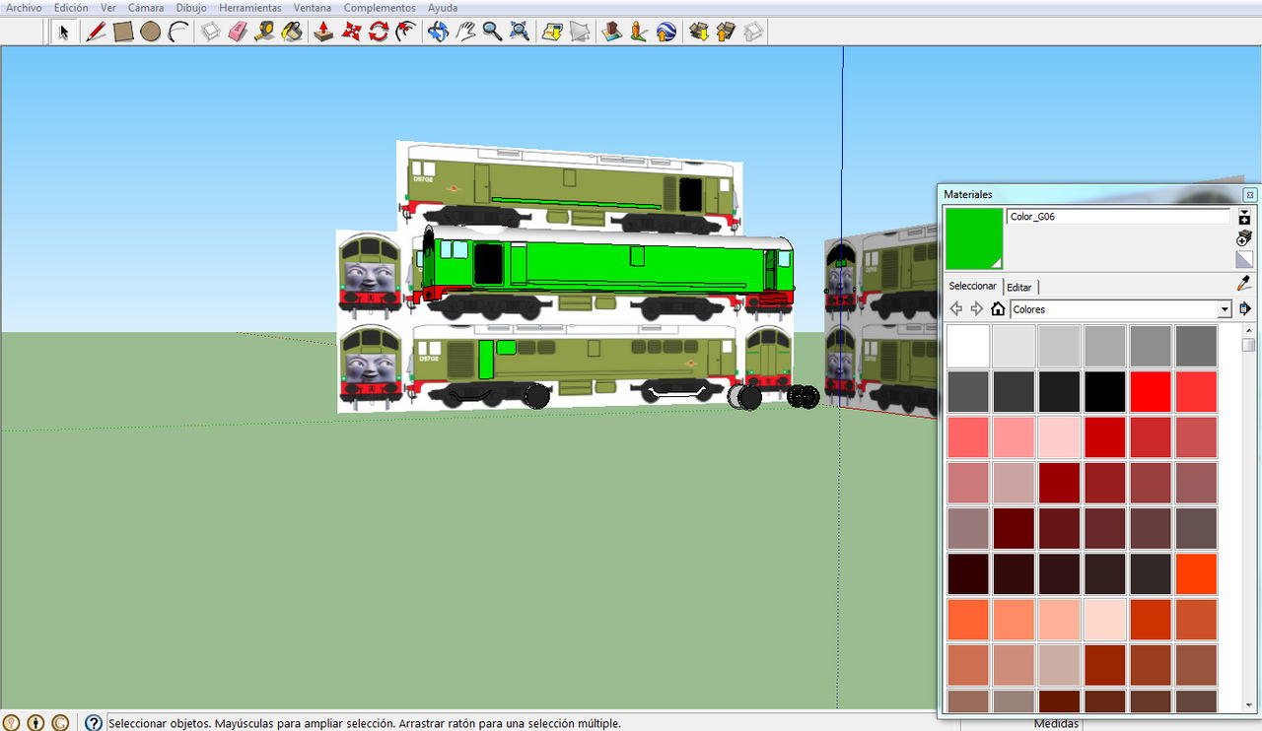This screenshot has width=1262, height=731.
Task: Open the Colores collection dropdown
Action: coord(1224,308)
